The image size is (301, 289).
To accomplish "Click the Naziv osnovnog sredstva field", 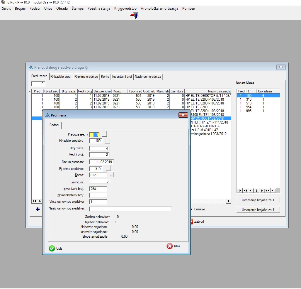I will (x=130, y=209).
